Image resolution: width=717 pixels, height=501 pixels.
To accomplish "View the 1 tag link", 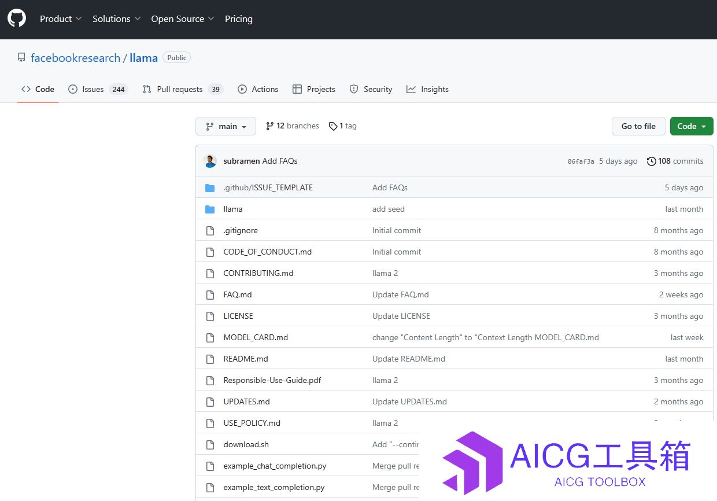I will 342,126.
